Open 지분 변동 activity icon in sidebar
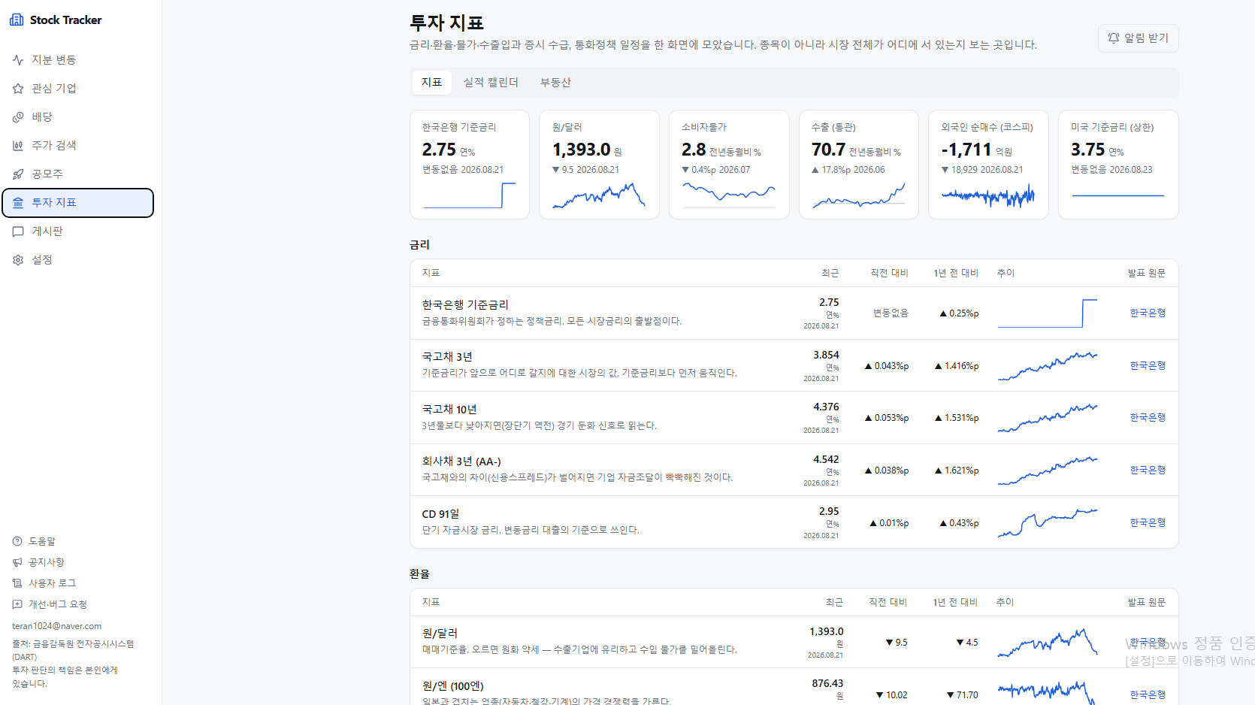Screen dimensions: 1255x705 [18, 60]
